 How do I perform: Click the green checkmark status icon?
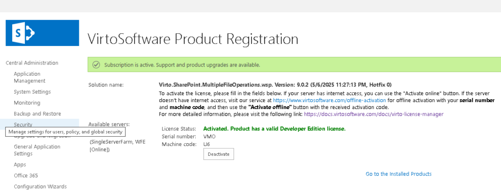tap(96, 65)
